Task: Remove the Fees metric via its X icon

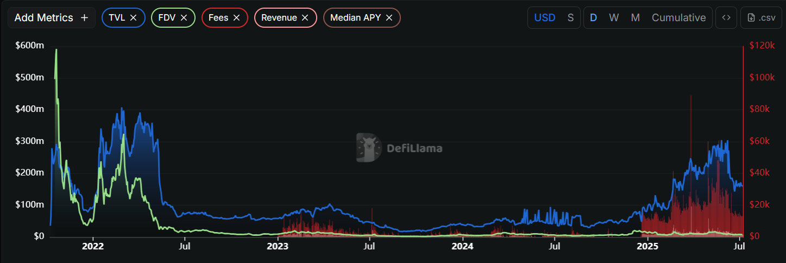Action: point(236,18)
